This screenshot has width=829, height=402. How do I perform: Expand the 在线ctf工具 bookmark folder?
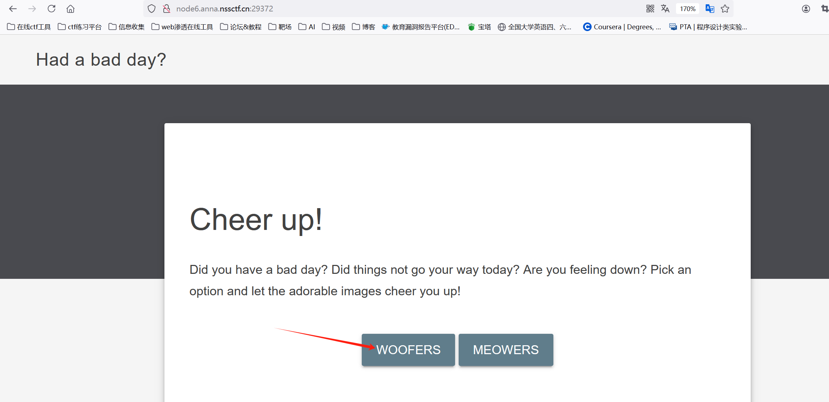(x=29, y=27)
